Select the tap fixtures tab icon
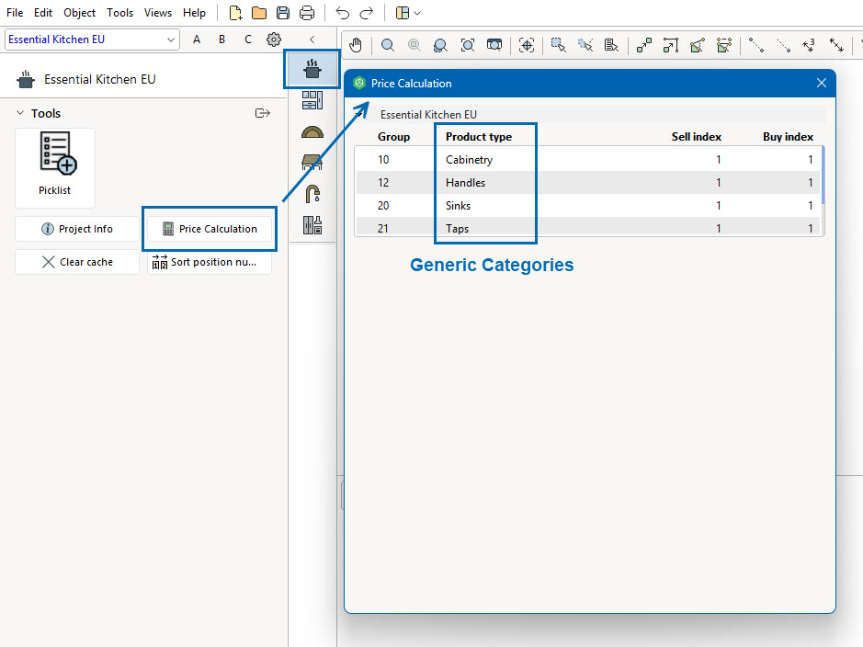Screen dimensions: 863x647 [312, 194]
